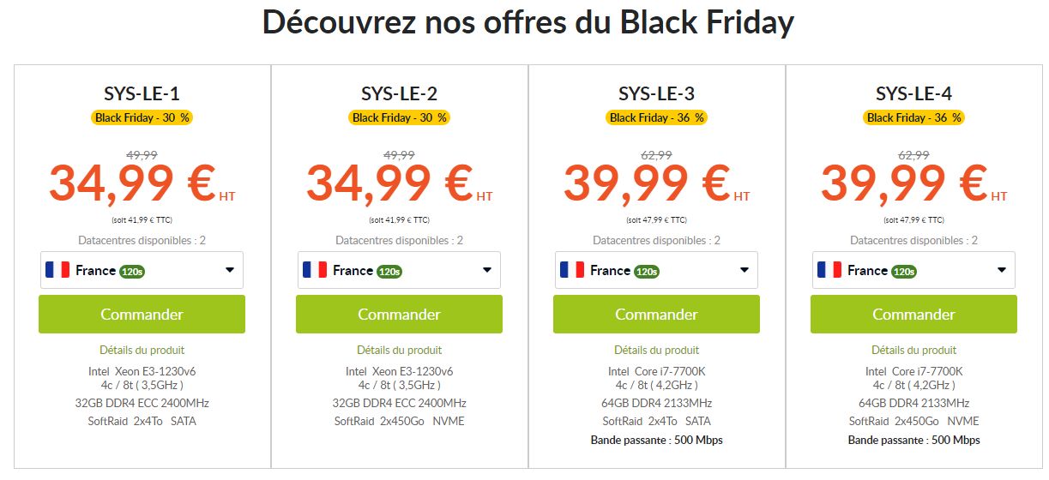Click the green 120s badge in SYS-LE-3
The width and height of the screenshot is (1049, 480).
(x=647, y=272)
